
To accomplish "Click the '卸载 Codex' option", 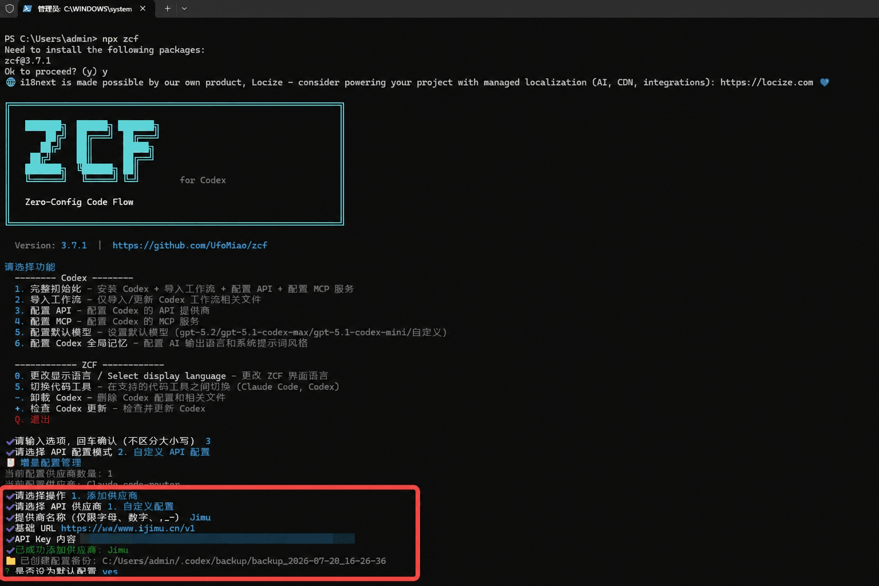I will point(120,398).
